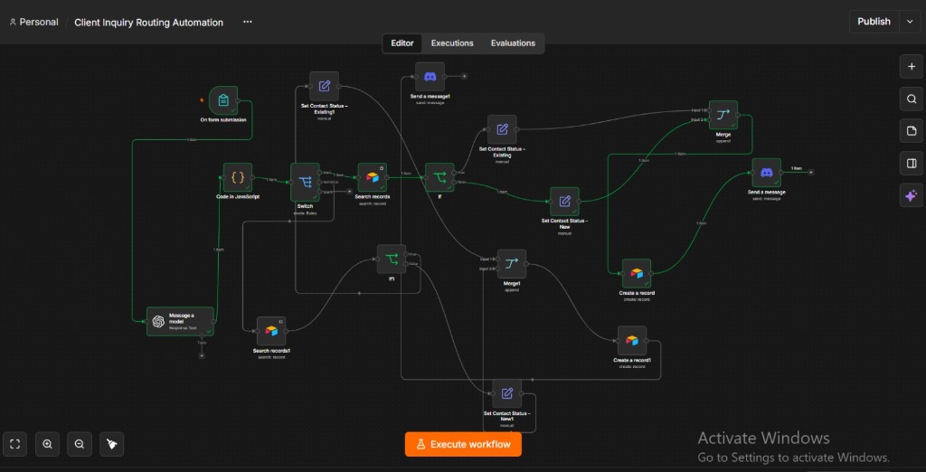This screenshot has width=926, height=472.
Task: Click the Publish button
Action: point(874,22)
